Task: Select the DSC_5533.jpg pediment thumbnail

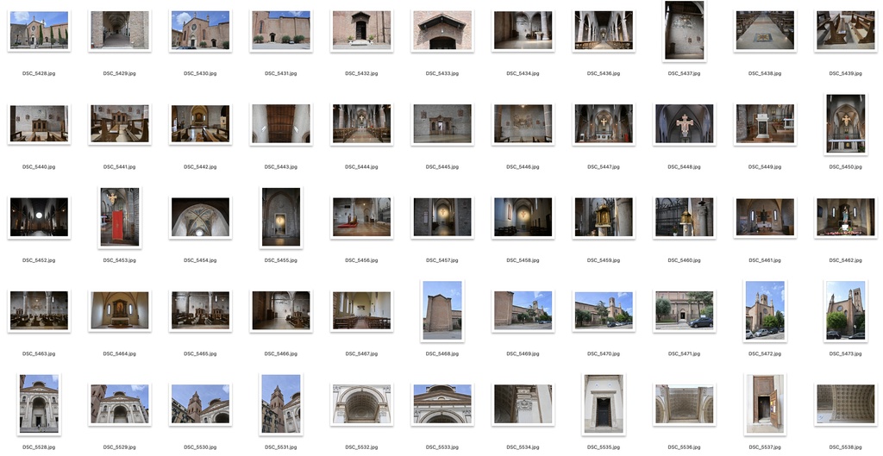Action: click(442, 404)
